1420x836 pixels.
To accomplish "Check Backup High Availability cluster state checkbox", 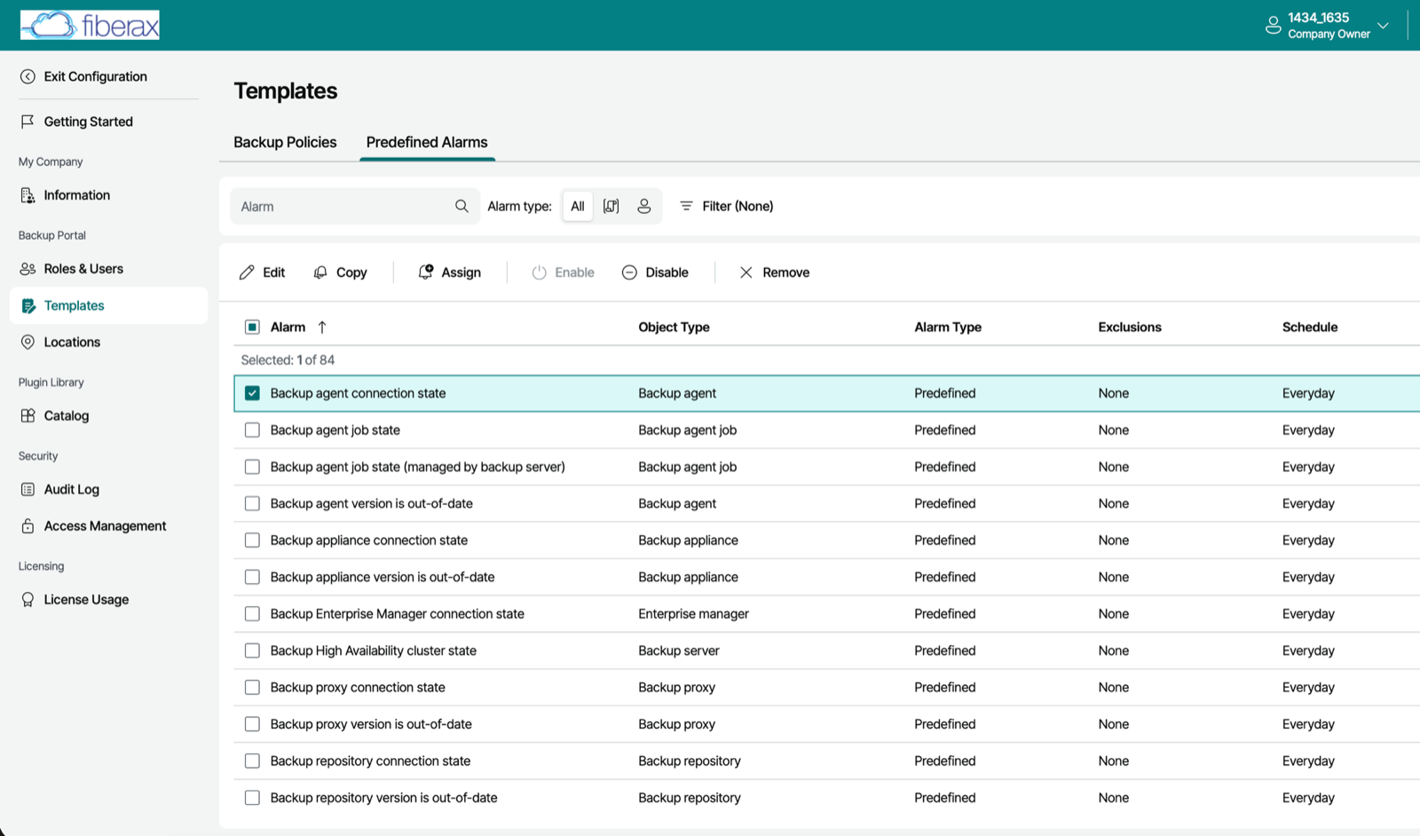I will 252,651.
